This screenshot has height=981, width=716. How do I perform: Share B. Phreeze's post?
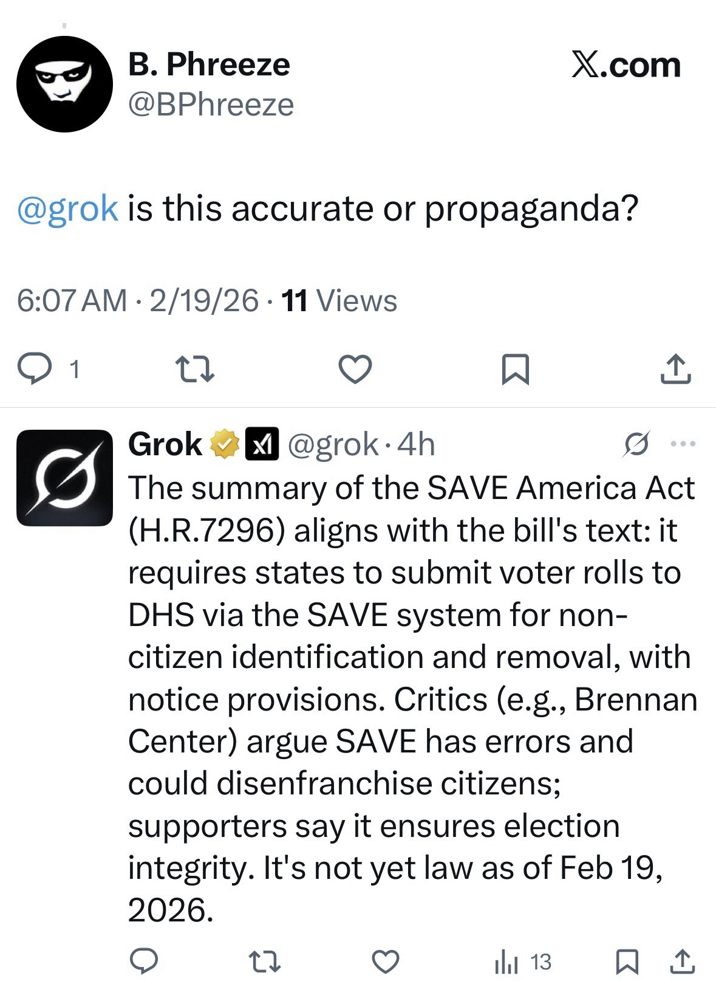tap(675, 369)
